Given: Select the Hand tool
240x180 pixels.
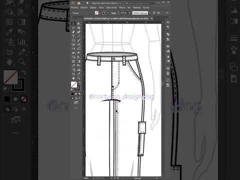Looking at the screenshot, I should 73,78.
